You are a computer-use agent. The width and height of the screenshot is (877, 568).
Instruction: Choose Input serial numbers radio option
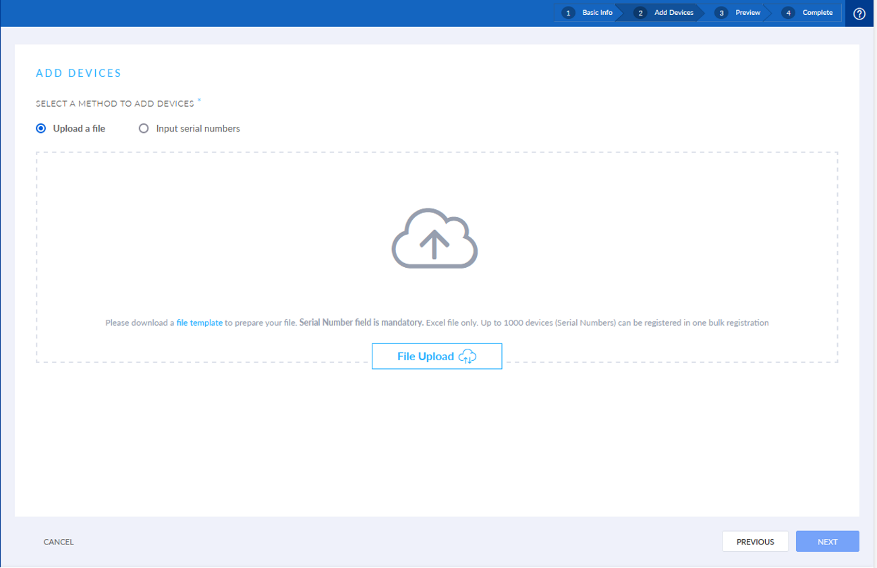point(144,128)
